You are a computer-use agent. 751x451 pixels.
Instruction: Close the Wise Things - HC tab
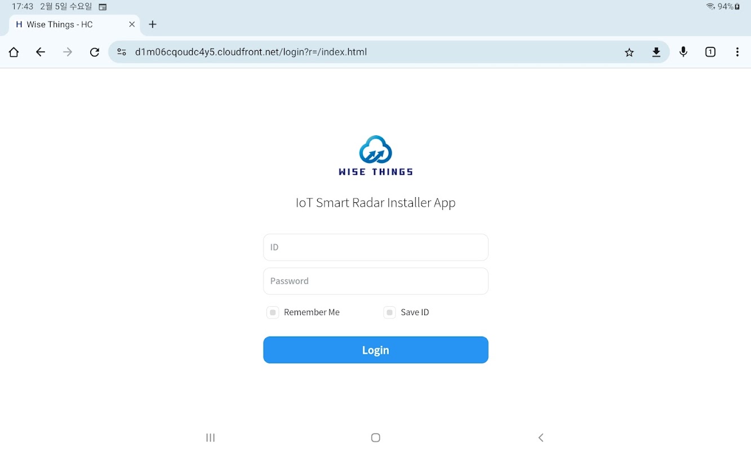coord(132,24)
